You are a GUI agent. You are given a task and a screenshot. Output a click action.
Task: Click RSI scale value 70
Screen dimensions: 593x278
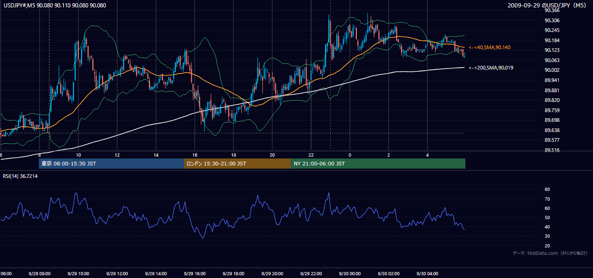[x=547, y=199]
